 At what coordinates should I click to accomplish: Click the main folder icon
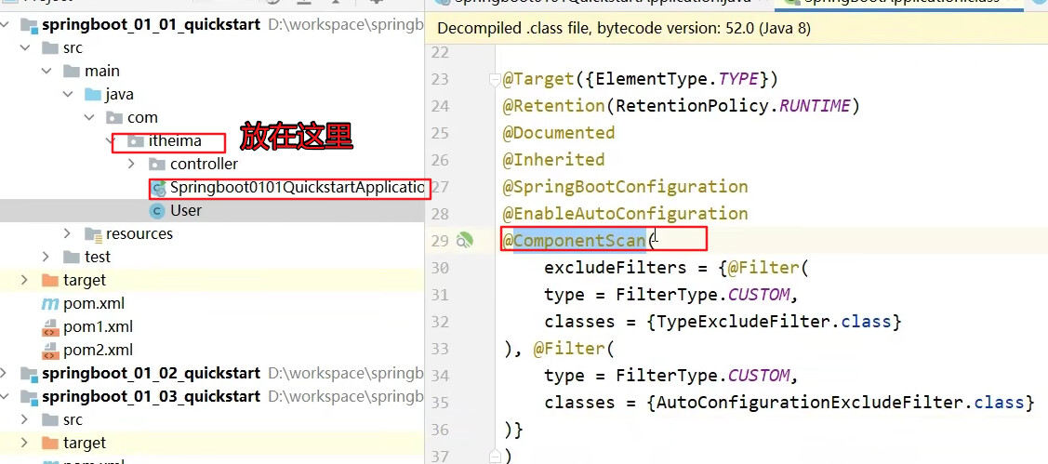pos(72,71)
